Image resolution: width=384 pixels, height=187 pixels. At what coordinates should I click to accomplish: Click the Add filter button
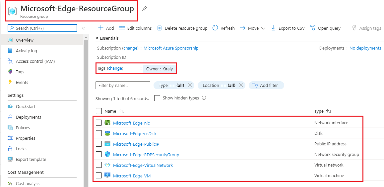pyautogui.click(x=266, y=85)
